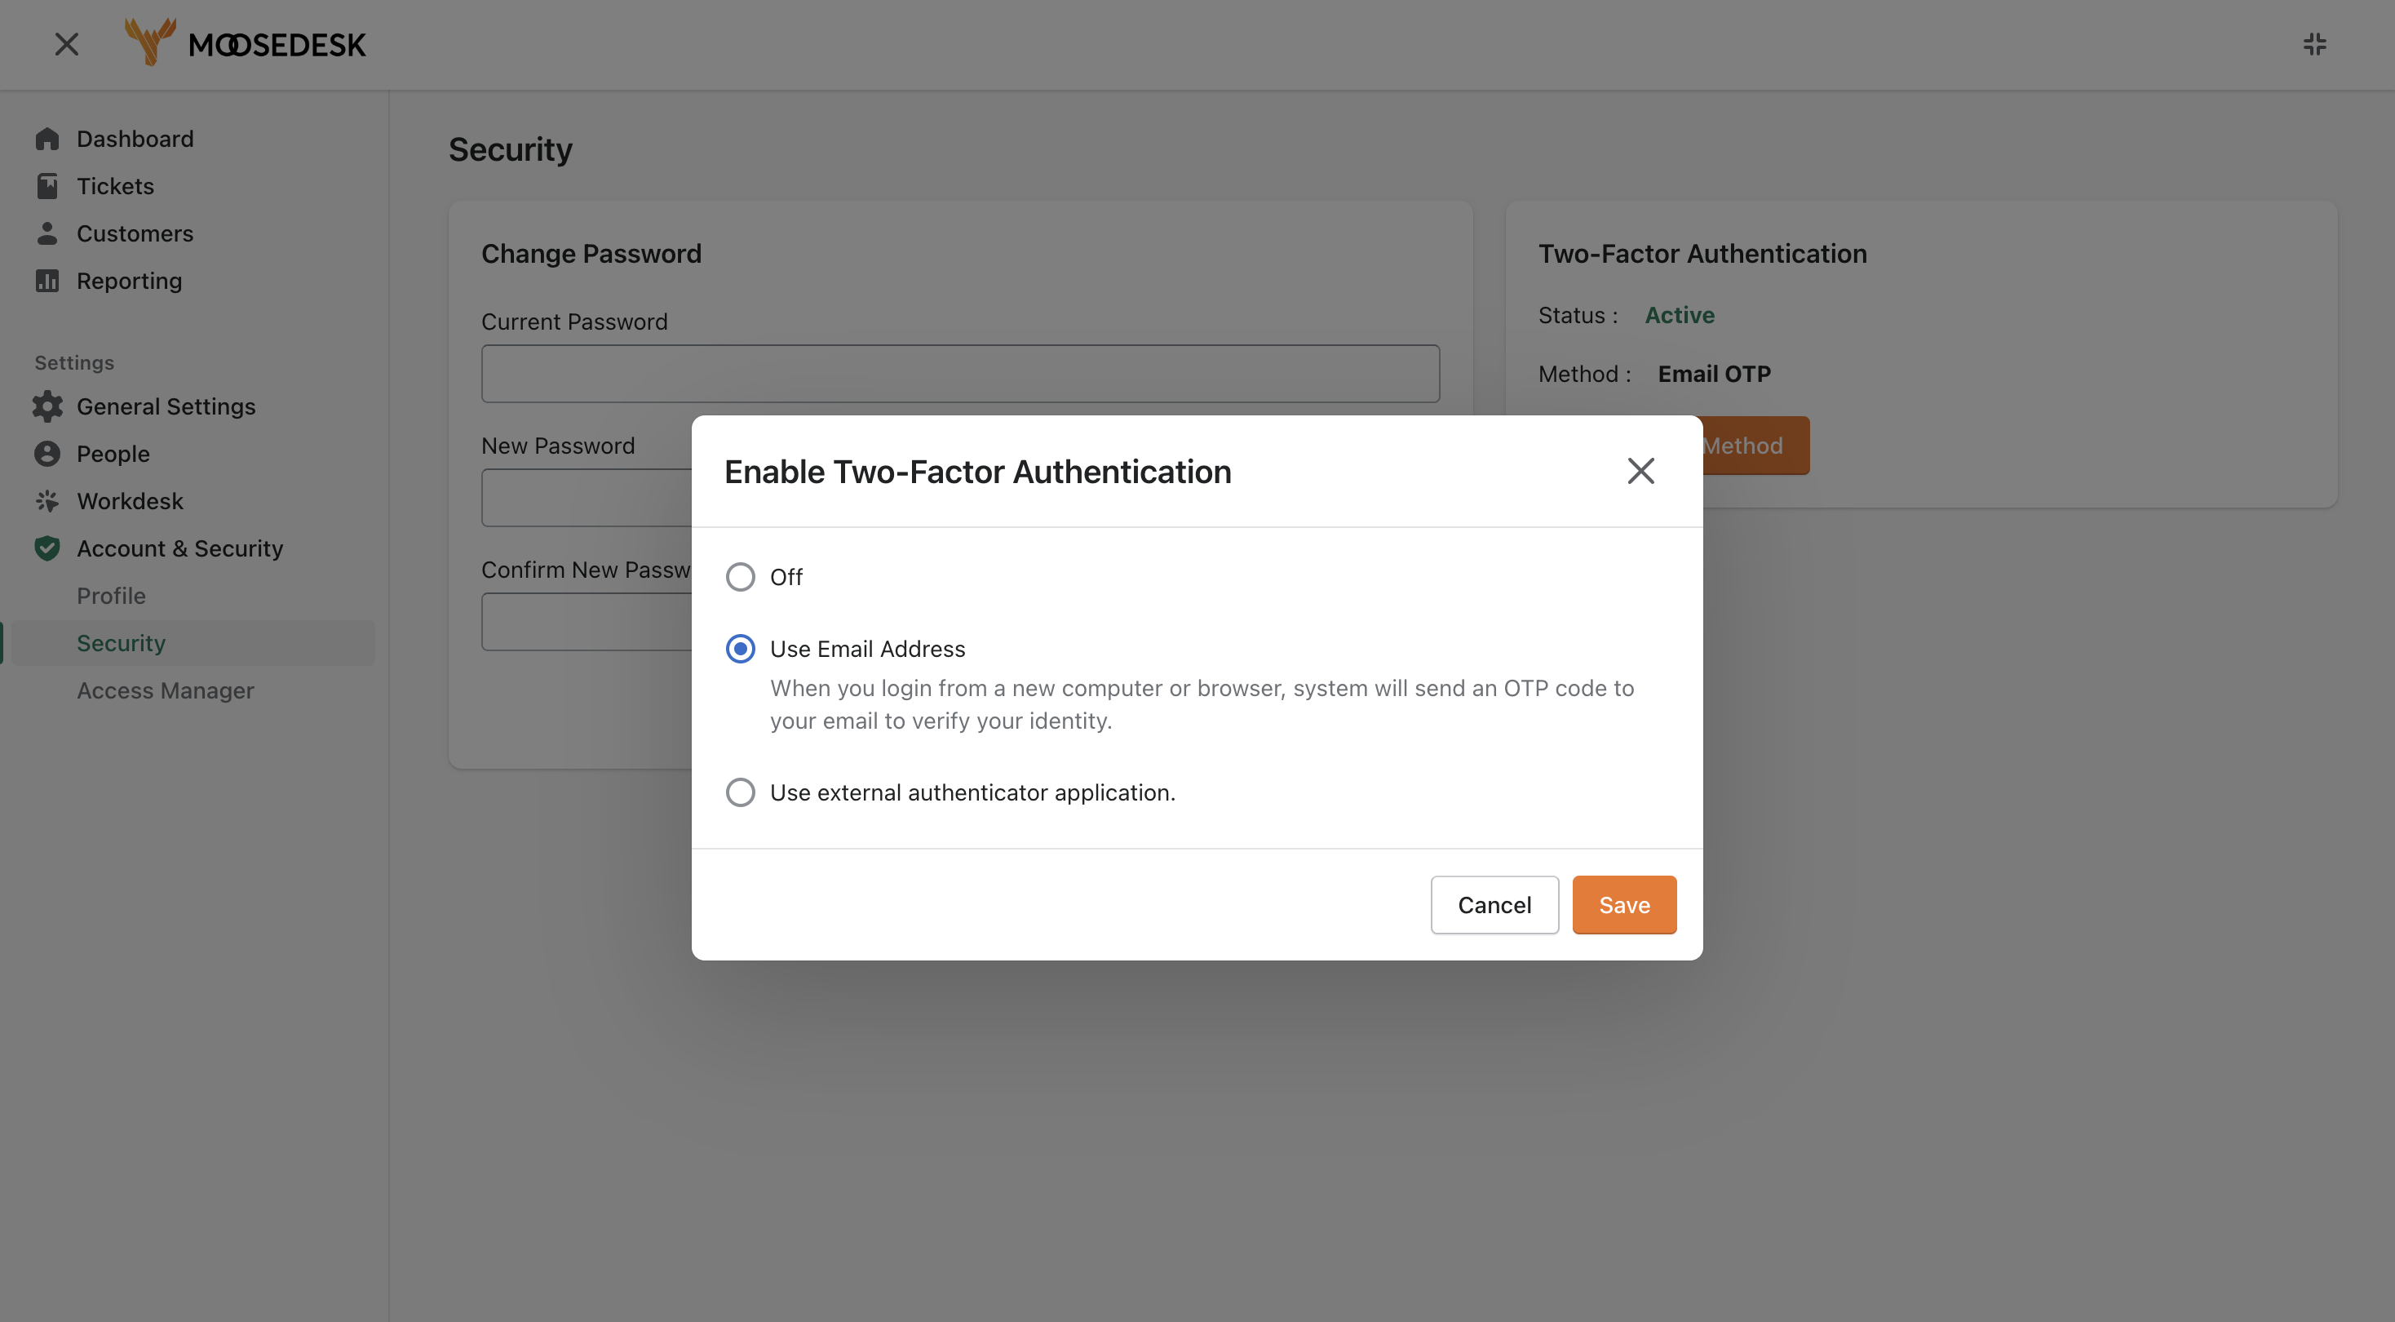Select the Use Email Address radio button
The image size is (2395, 1322).
[740, 649]
